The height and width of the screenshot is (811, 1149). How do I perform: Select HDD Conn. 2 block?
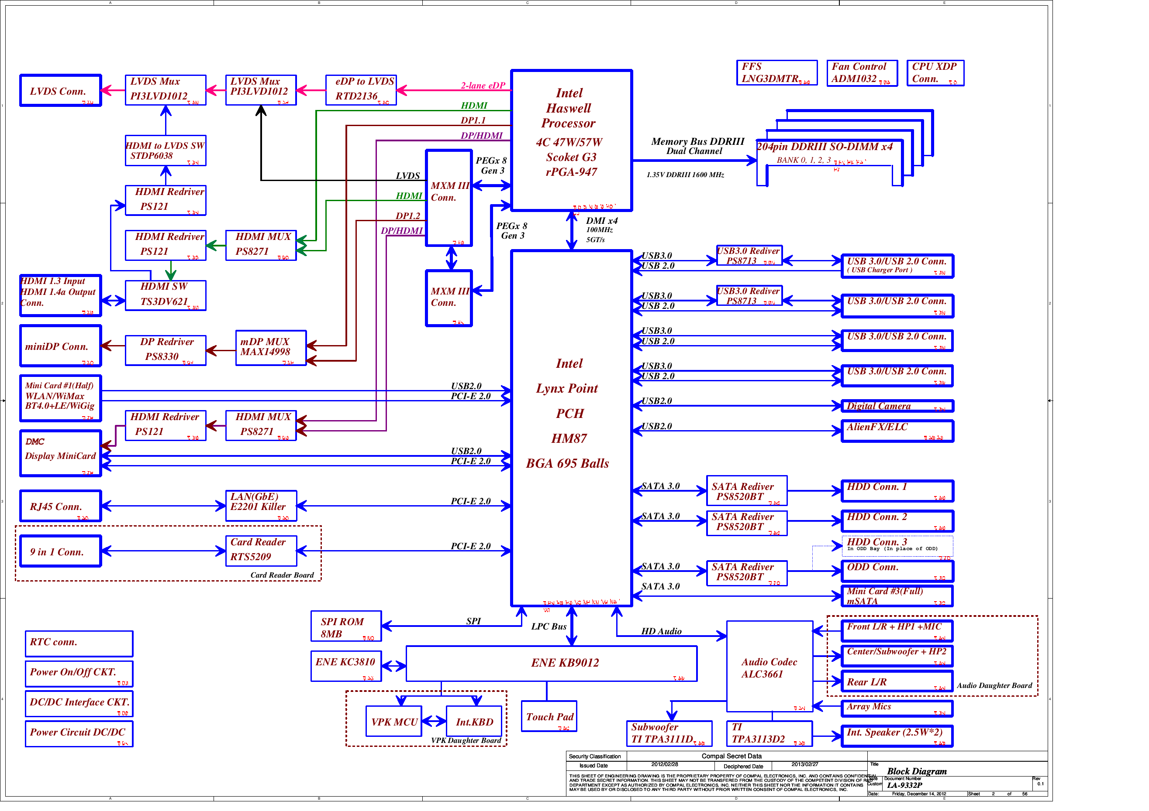tap(897, 521)
